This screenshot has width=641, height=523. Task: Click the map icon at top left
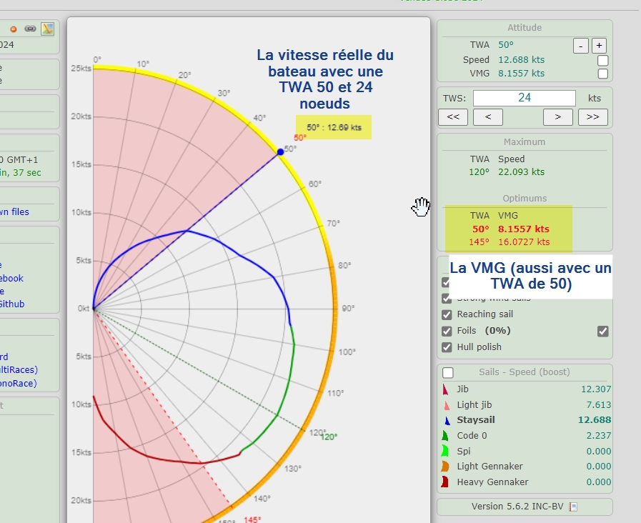pyautogui.click(x=47, y=29)
